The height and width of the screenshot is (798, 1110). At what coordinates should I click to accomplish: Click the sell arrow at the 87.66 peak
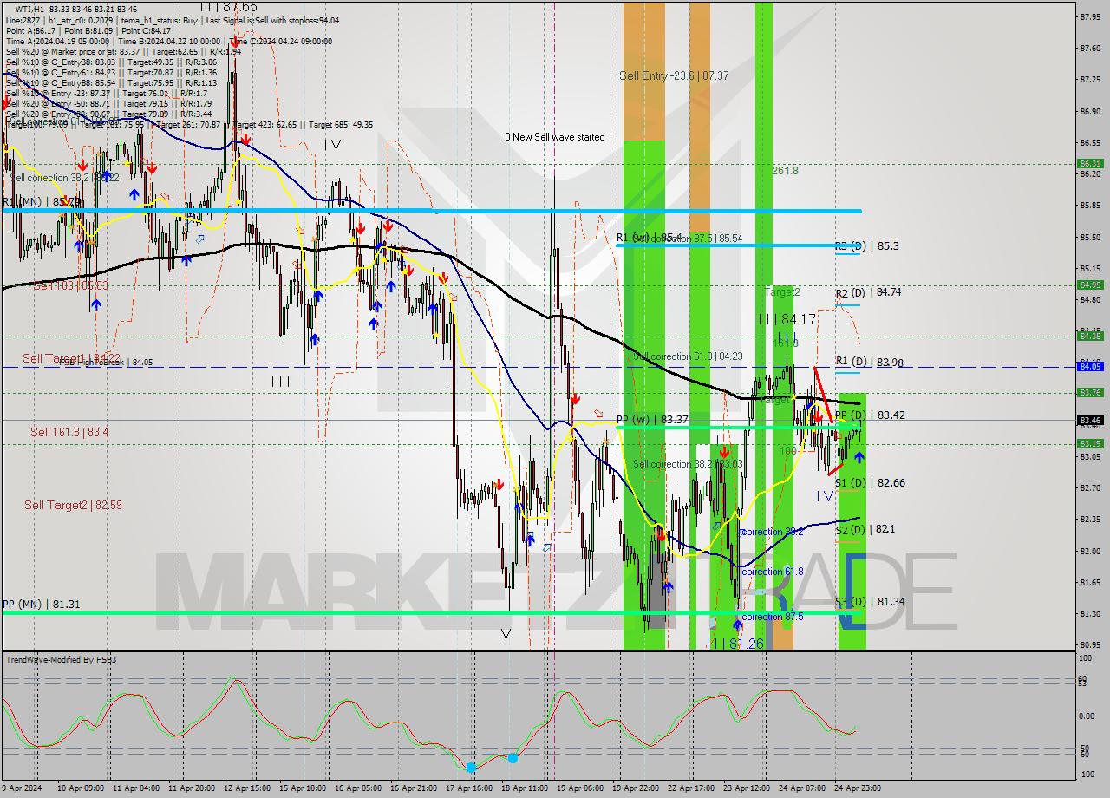coord(235,42)
